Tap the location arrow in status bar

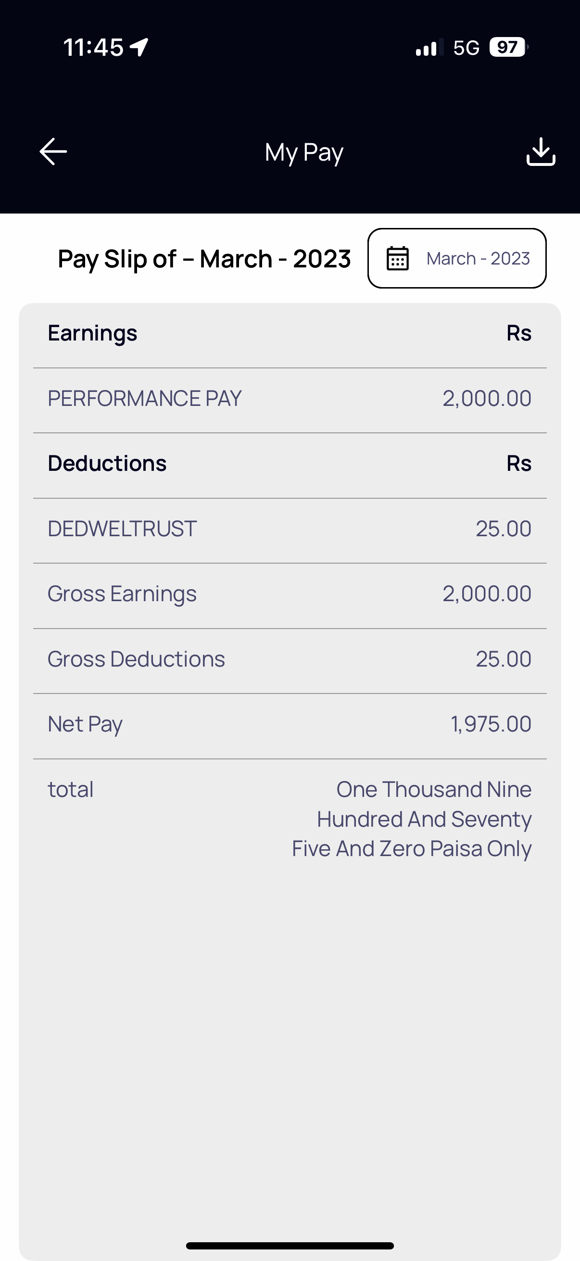tap(139, 48)
